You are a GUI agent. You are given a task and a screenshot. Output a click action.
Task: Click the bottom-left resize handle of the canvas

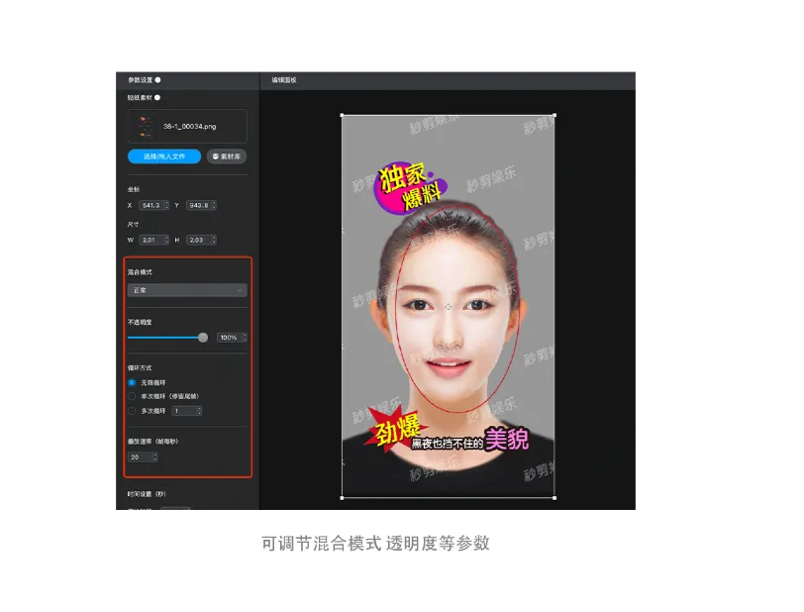point(343,497)
